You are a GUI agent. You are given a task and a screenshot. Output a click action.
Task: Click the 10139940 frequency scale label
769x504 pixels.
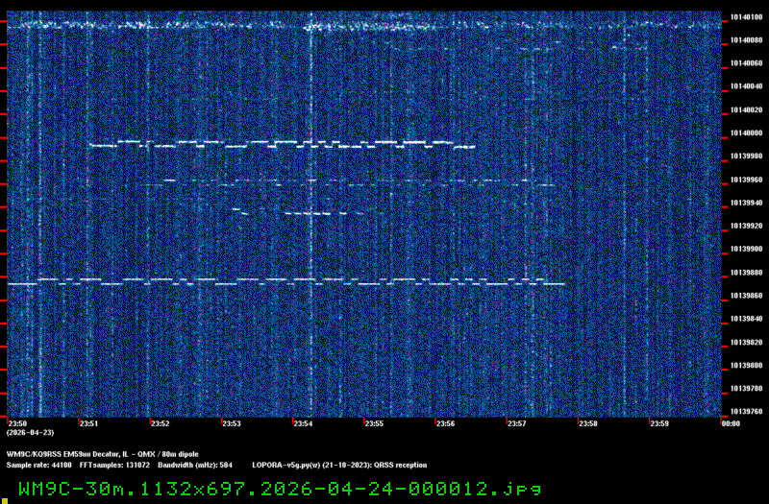[x=743, y=203]
